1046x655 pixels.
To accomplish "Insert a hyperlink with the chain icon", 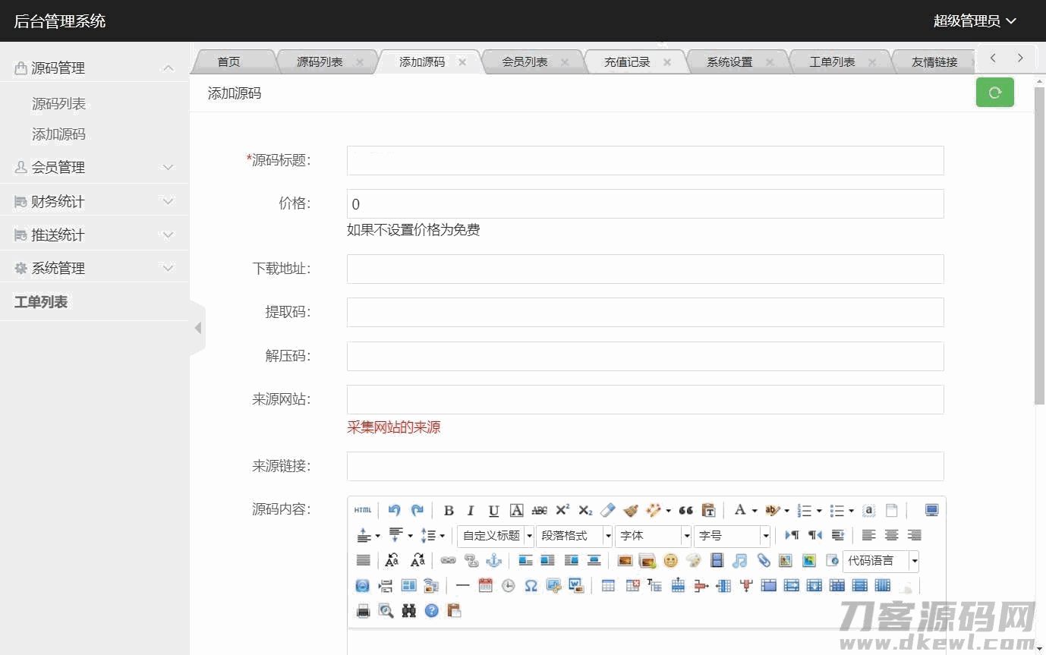I will 449,561.
